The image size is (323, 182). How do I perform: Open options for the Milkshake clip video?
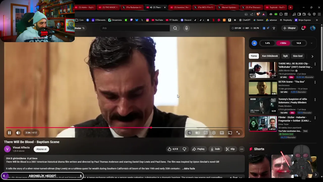coord(315,64)
